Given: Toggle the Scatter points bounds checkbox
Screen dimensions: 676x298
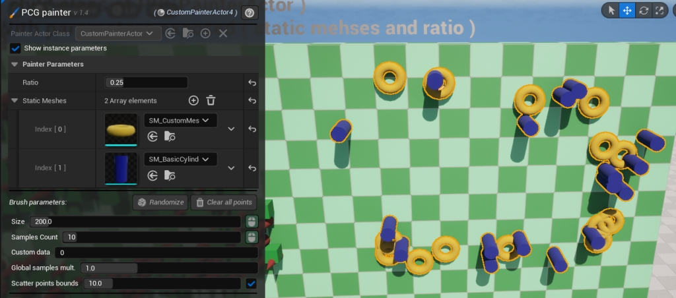Looking at the screenshot, I should click(x=251, y=283).
